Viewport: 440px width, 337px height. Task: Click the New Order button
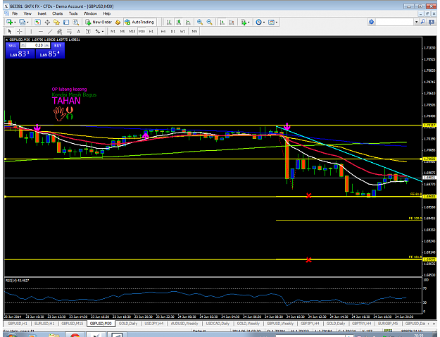99,22
